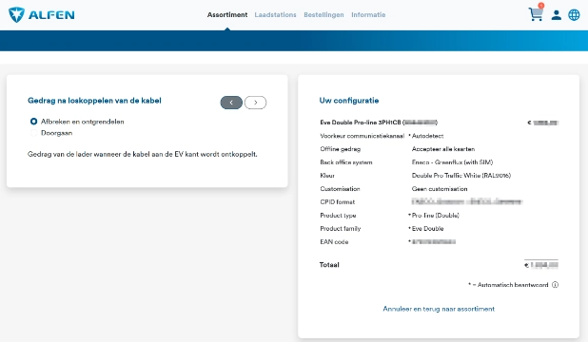
Task: Click Eve Double product family value
Action: pos(427,229)
